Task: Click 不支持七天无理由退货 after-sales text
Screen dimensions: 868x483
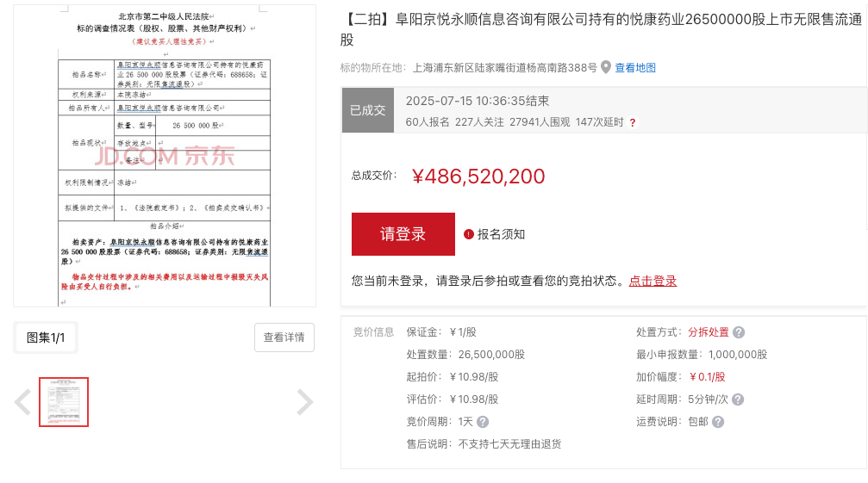Action: point(509,443)
